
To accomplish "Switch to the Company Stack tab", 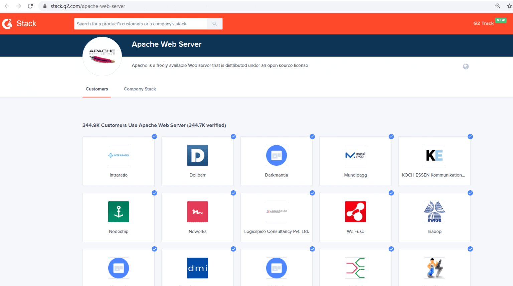I will (x=140, y=89).
